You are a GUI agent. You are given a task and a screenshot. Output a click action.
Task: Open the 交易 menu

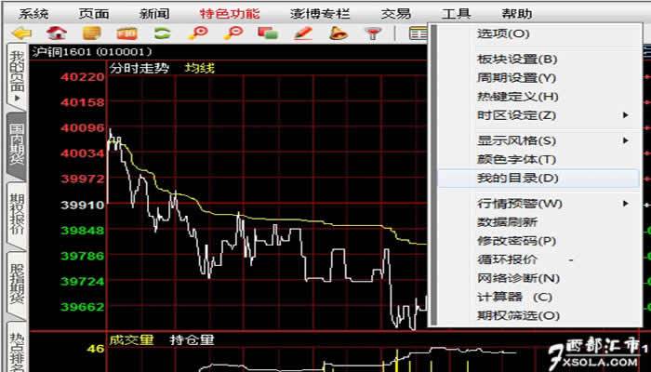pos(395,14)
